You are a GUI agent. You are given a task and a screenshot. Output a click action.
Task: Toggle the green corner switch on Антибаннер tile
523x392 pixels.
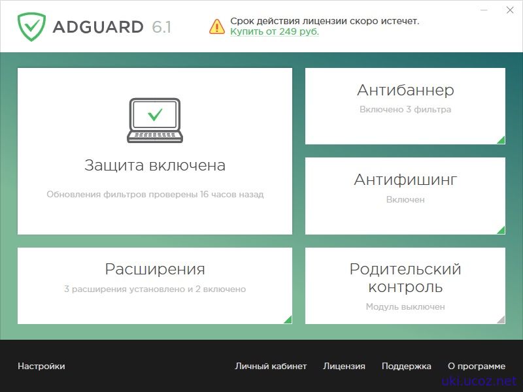click(x=501, y=140)
